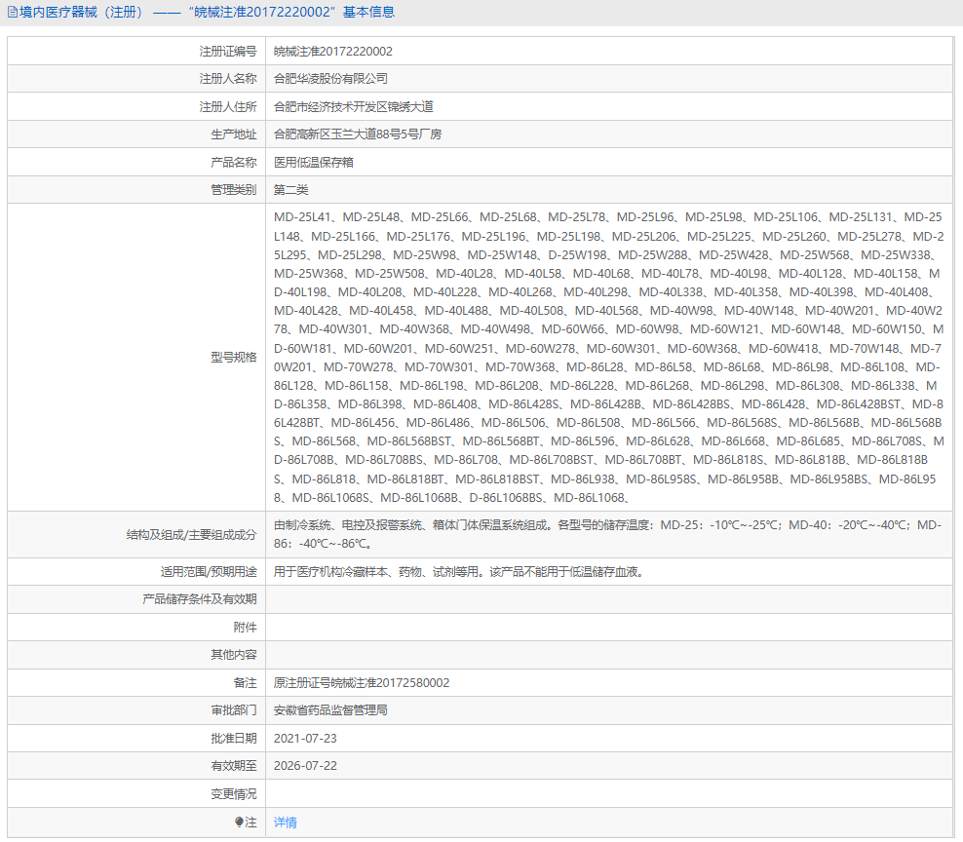Select expiry date 2026-07-22
963x842 pixels.
(305, 766)
